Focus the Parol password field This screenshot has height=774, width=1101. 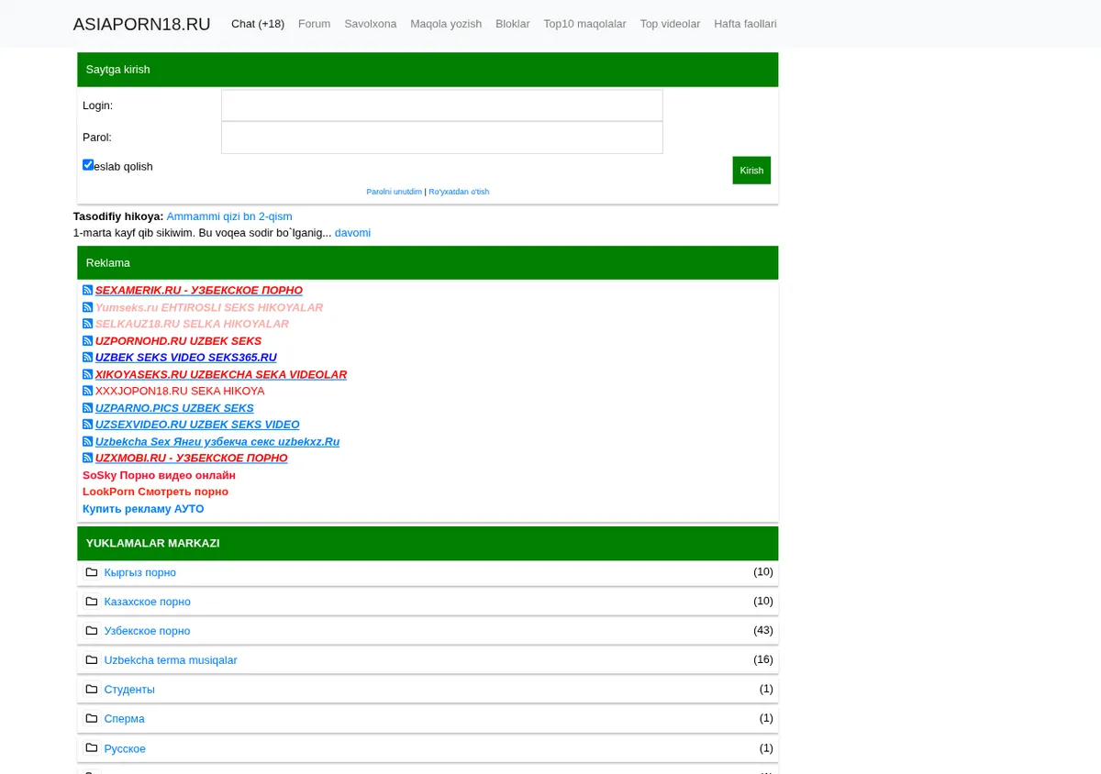coord(441,138)
